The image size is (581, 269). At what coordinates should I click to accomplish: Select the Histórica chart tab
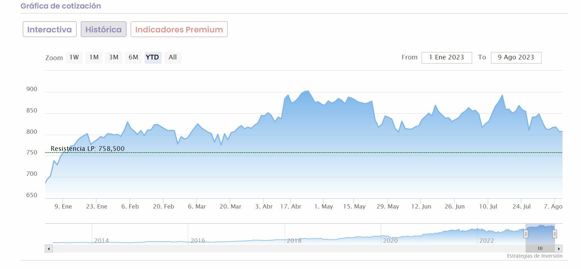[x=103, y=30]
